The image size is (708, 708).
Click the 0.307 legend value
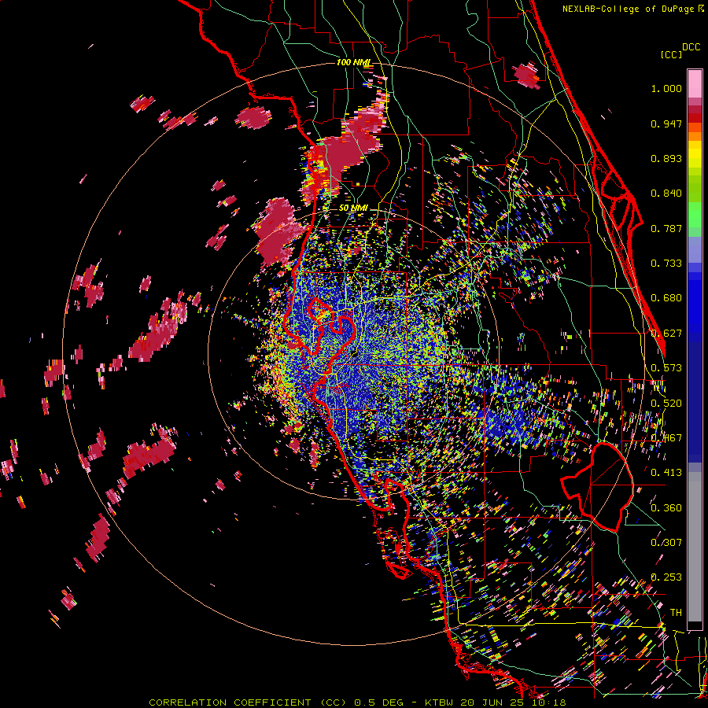coord(666,543)
